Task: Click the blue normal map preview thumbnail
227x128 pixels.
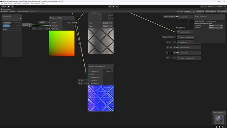Action: (101, 98)
